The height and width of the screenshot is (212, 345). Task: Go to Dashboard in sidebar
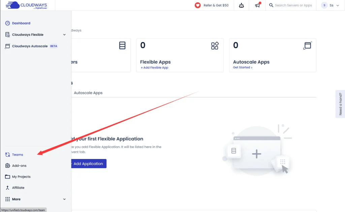pos(21,23)
